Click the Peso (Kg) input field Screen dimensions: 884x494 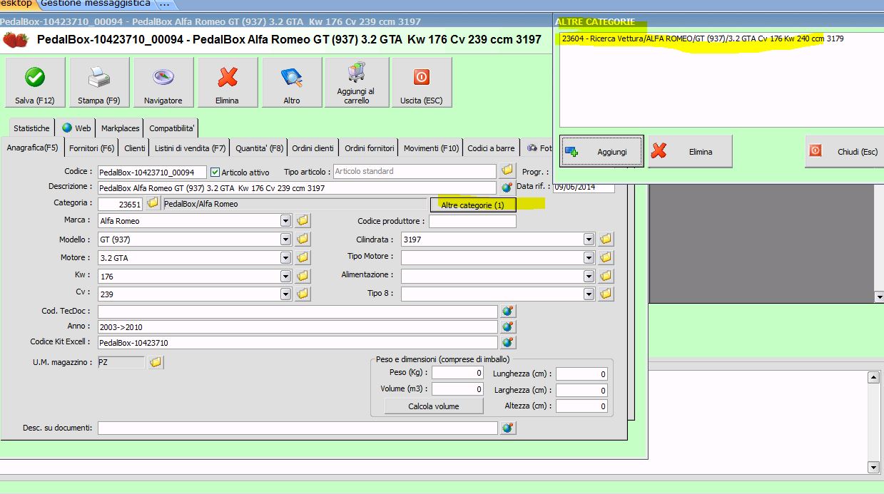[457, 373]
